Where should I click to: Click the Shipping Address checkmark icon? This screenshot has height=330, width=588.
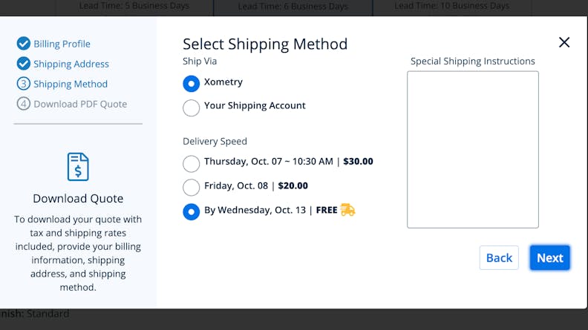click(x=23, y=64)
